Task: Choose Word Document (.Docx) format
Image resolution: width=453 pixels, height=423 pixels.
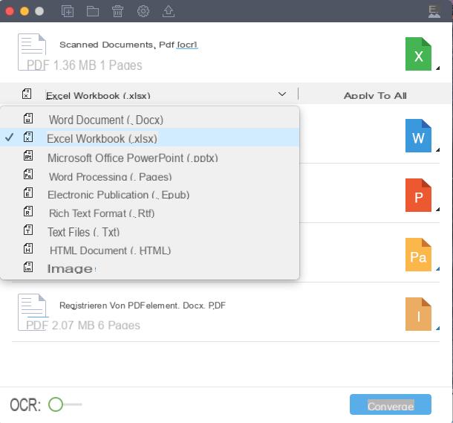Action: (150, 120)
